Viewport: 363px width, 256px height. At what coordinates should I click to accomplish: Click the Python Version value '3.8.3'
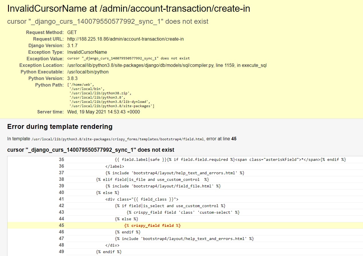[72, 79]
